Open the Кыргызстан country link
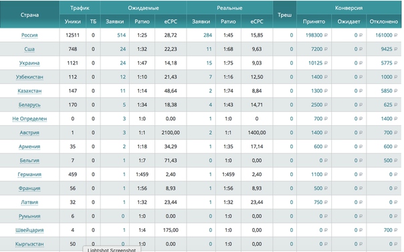The width and height of the screenshot is (404, 252). 29,244
